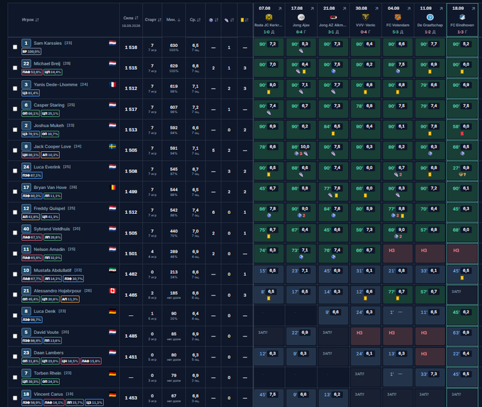Click the FC Volendam club logo

click(x=397, y=17)
